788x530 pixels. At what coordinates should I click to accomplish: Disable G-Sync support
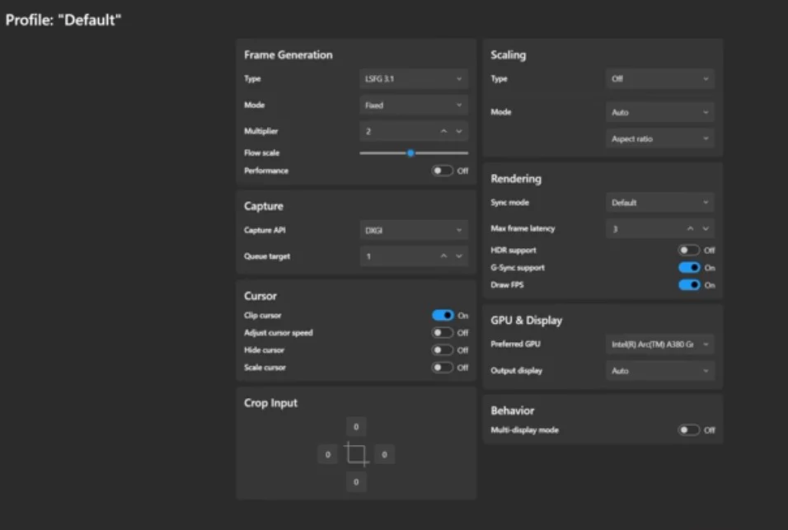click(x=688, y=267)
